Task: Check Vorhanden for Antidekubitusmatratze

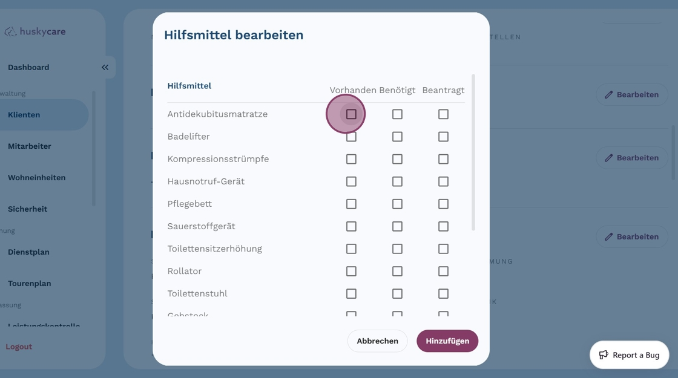Action: 351,114
